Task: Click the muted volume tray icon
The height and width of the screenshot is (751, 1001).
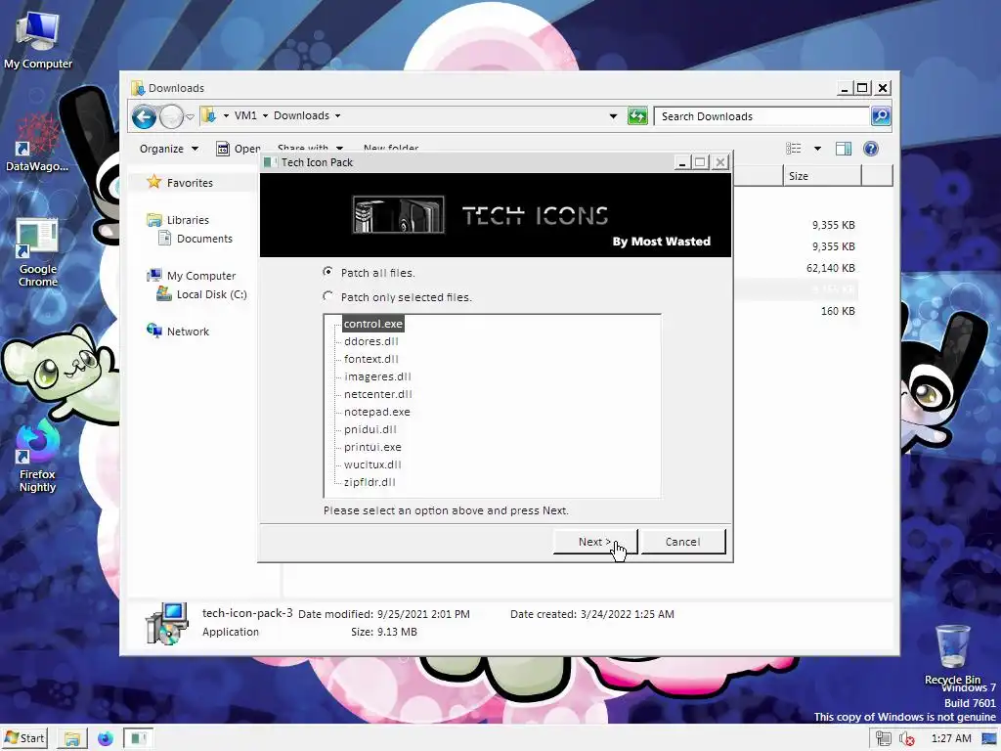Action: (906, 739)
